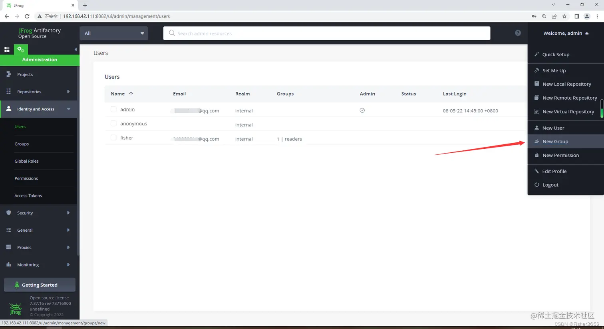Viewport: 604px width, 329px height.
Task: Open Groups under Identity and Access
Action: point(22,144)
